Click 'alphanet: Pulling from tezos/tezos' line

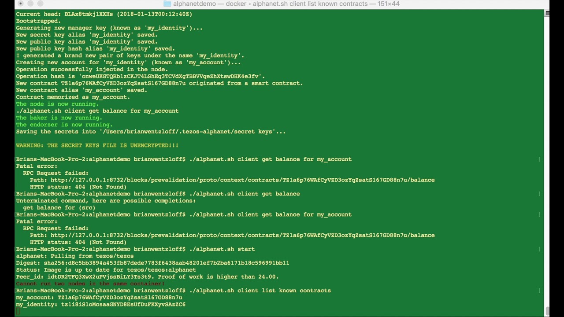coord(75,256)
